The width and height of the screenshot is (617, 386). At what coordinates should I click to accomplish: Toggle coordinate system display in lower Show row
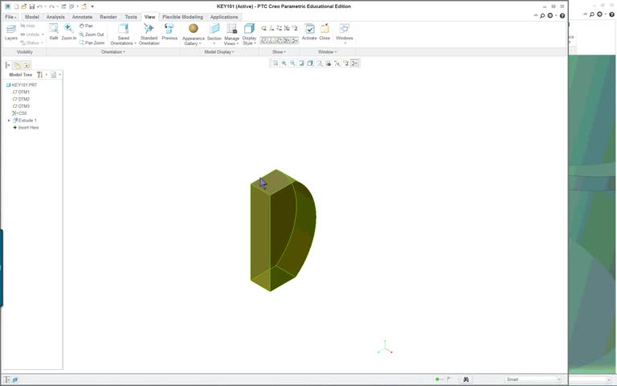[x=288, y=40]
